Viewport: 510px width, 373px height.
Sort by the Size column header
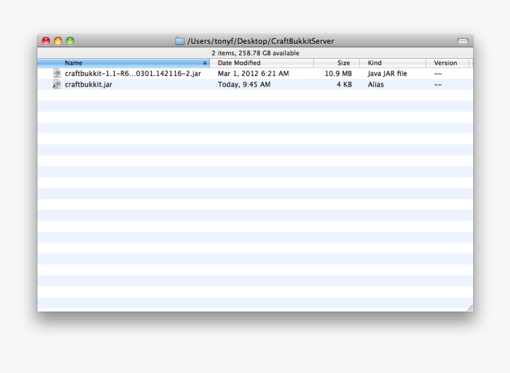pos(337,63)
